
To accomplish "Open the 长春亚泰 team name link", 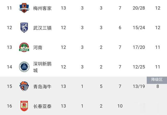I will point(42,106).
